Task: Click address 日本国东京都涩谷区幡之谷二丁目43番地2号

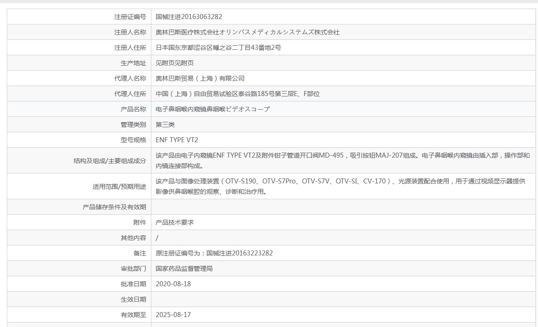Action: click(x=218, y=48)
